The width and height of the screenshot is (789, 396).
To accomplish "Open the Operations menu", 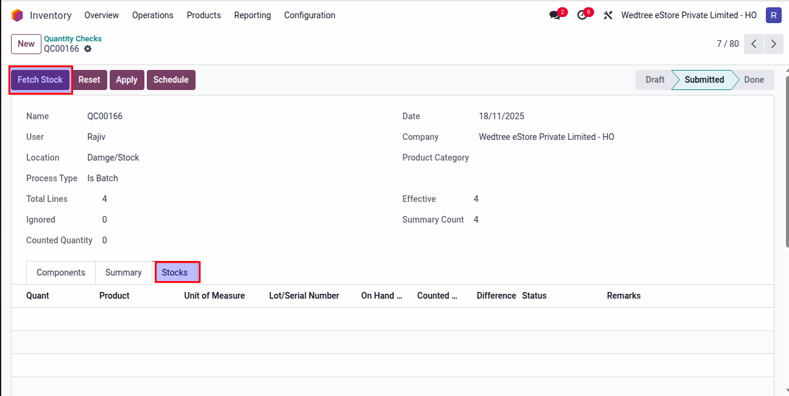I will pos(152,15).
